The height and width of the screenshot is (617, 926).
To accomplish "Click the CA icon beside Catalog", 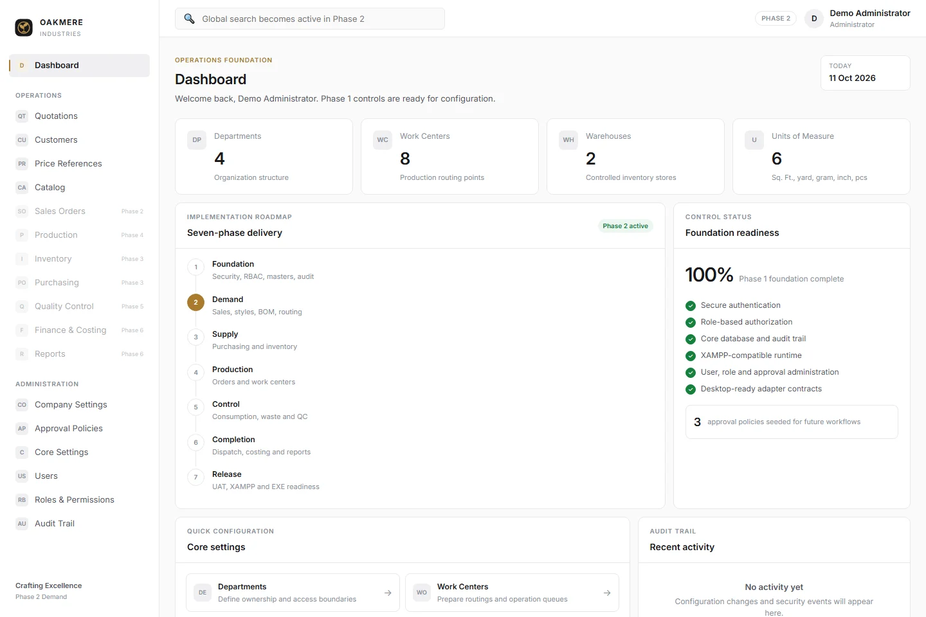I will (x=22, y=188).
